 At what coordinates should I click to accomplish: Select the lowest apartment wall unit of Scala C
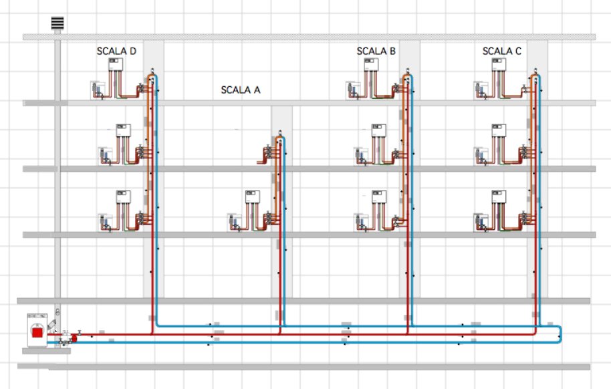499,197
